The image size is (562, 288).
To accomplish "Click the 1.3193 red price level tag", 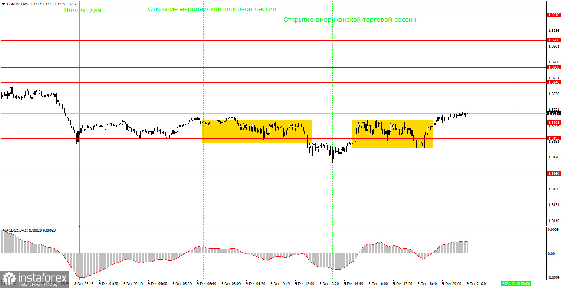I will (x=554, y=138).
